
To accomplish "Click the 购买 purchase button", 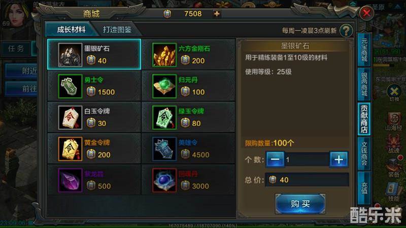I will coord(300,204).
